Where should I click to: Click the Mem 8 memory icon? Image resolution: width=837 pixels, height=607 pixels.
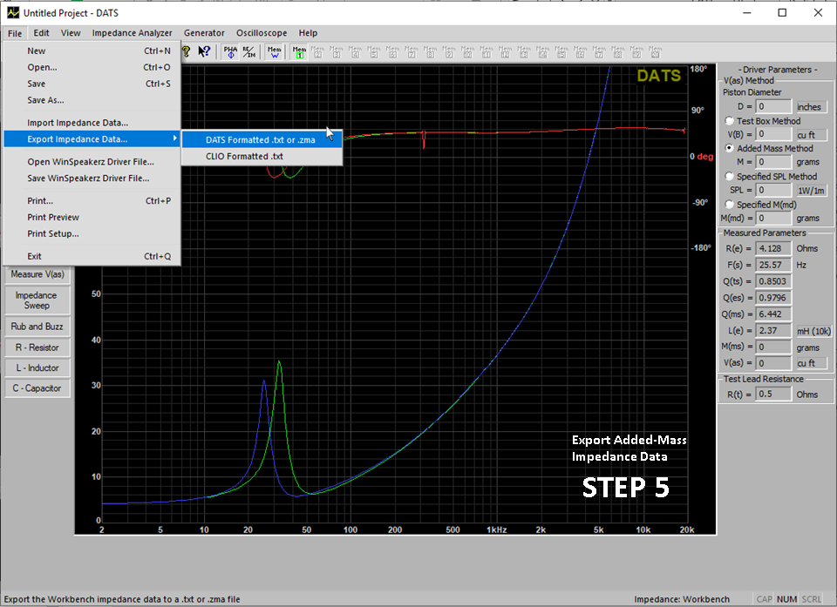pyautogui.click(x=430, y=51)
